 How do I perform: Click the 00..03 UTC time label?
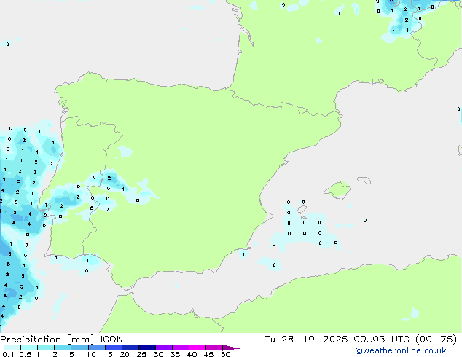click(x=379, y=339)
